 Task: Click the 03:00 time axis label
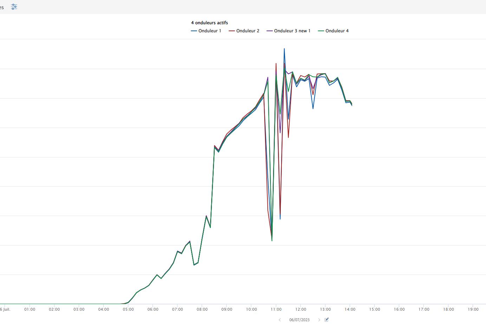pos(79,309)
